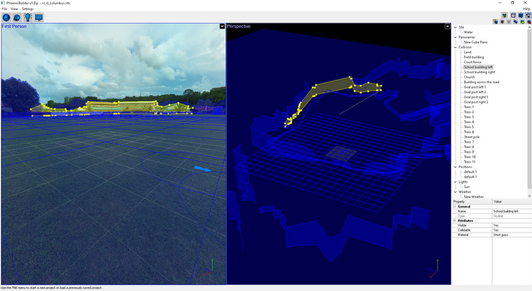Open the File menu
The image size is (532, 291).
coord(4,9)
